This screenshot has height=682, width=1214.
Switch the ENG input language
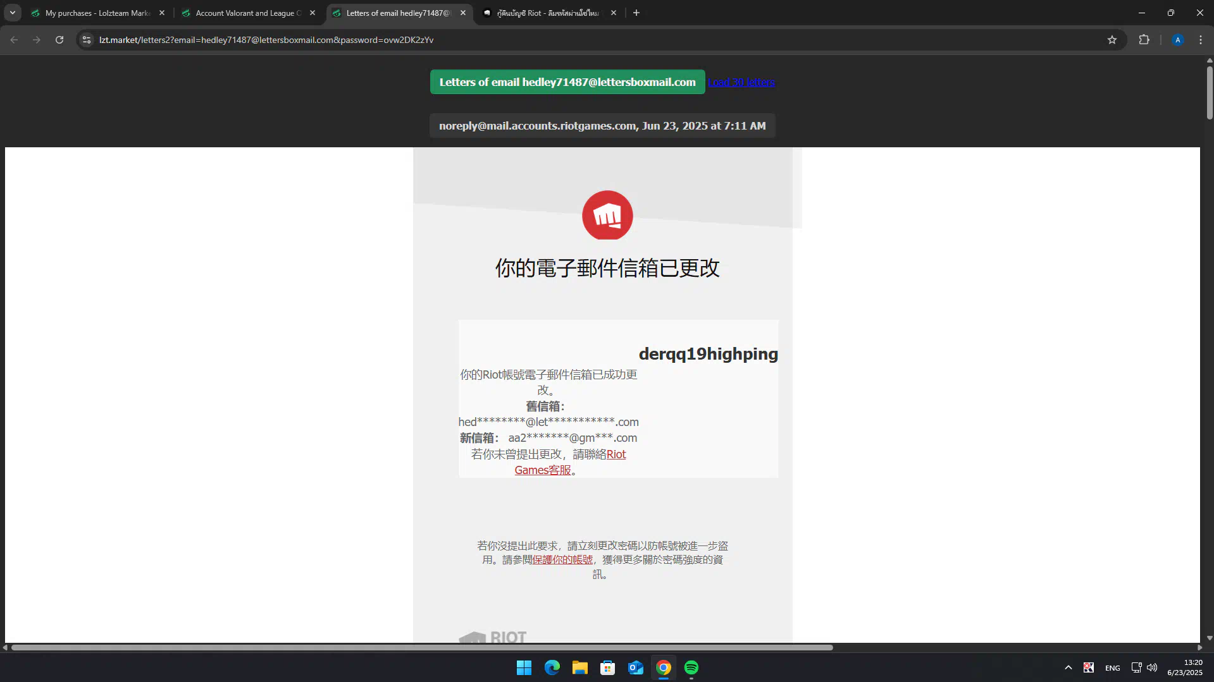[x=1112, y=668]
